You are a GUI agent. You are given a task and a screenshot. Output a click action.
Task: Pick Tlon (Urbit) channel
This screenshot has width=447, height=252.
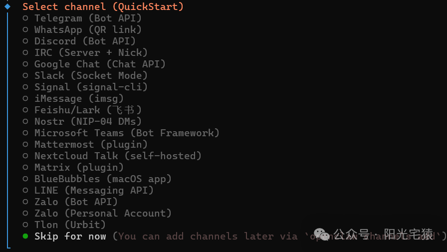click(x=64, y=225)
